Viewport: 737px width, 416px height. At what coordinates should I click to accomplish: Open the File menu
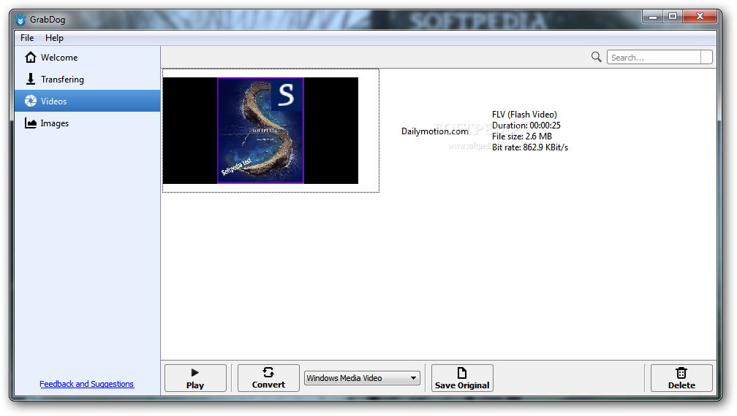point(27,38)
